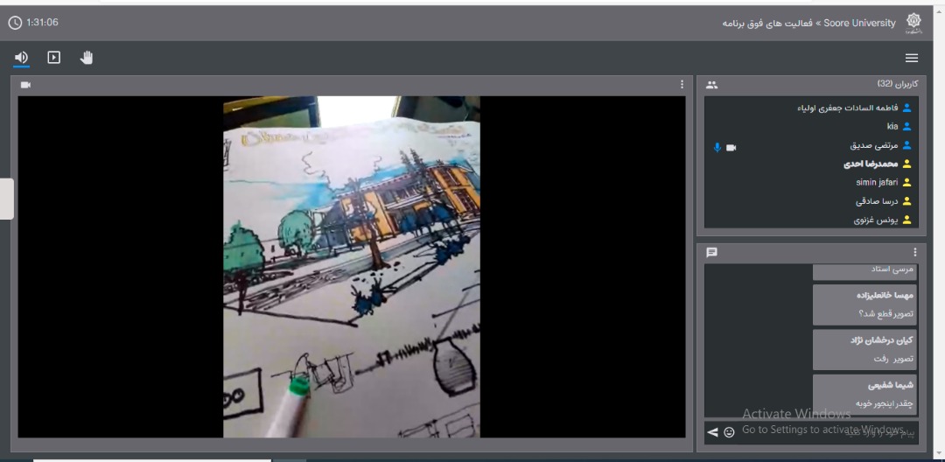Click chat message from کیان درخشان نژاد
Image resolution: width=945 pixels, height=462 pixels.
(864, 349)
